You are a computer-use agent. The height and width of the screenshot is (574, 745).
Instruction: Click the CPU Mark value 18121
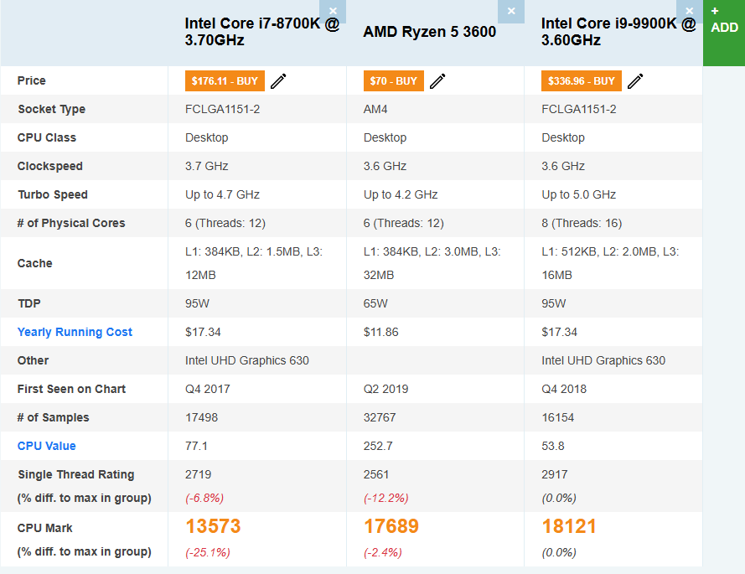569,526
